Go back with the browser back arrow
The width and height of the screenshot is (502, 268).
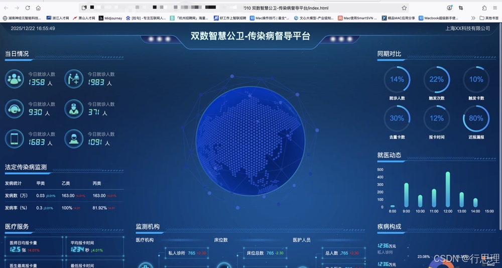(6, 8)
